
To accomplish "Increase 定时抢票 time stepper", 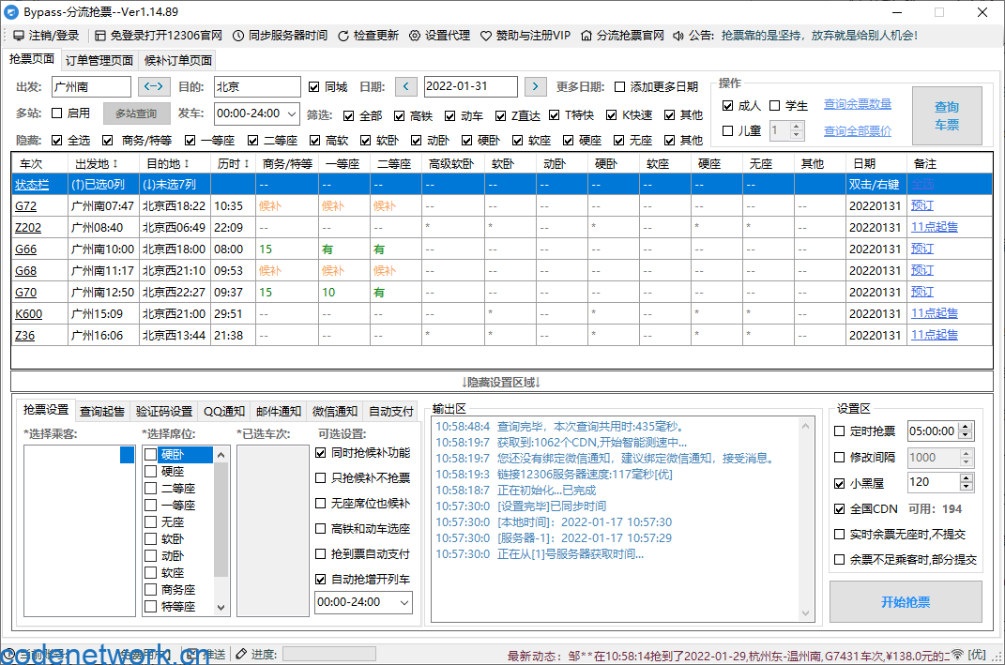I will click(x=966, y=427).
